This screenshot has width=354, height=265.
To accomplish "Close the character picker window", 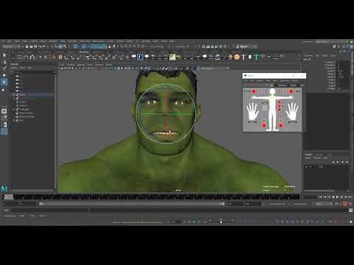I will (302, 76).
